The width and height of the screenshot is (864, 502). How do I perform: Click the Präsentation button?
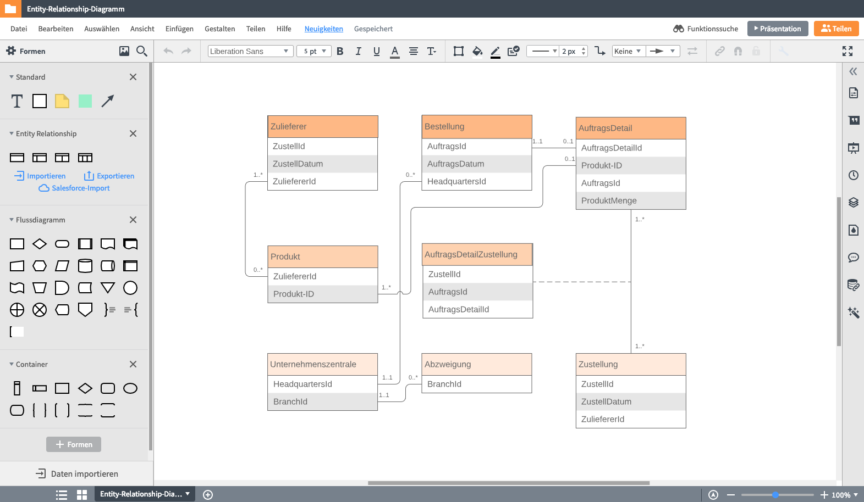pyautogui.click(x=777, y=29)
